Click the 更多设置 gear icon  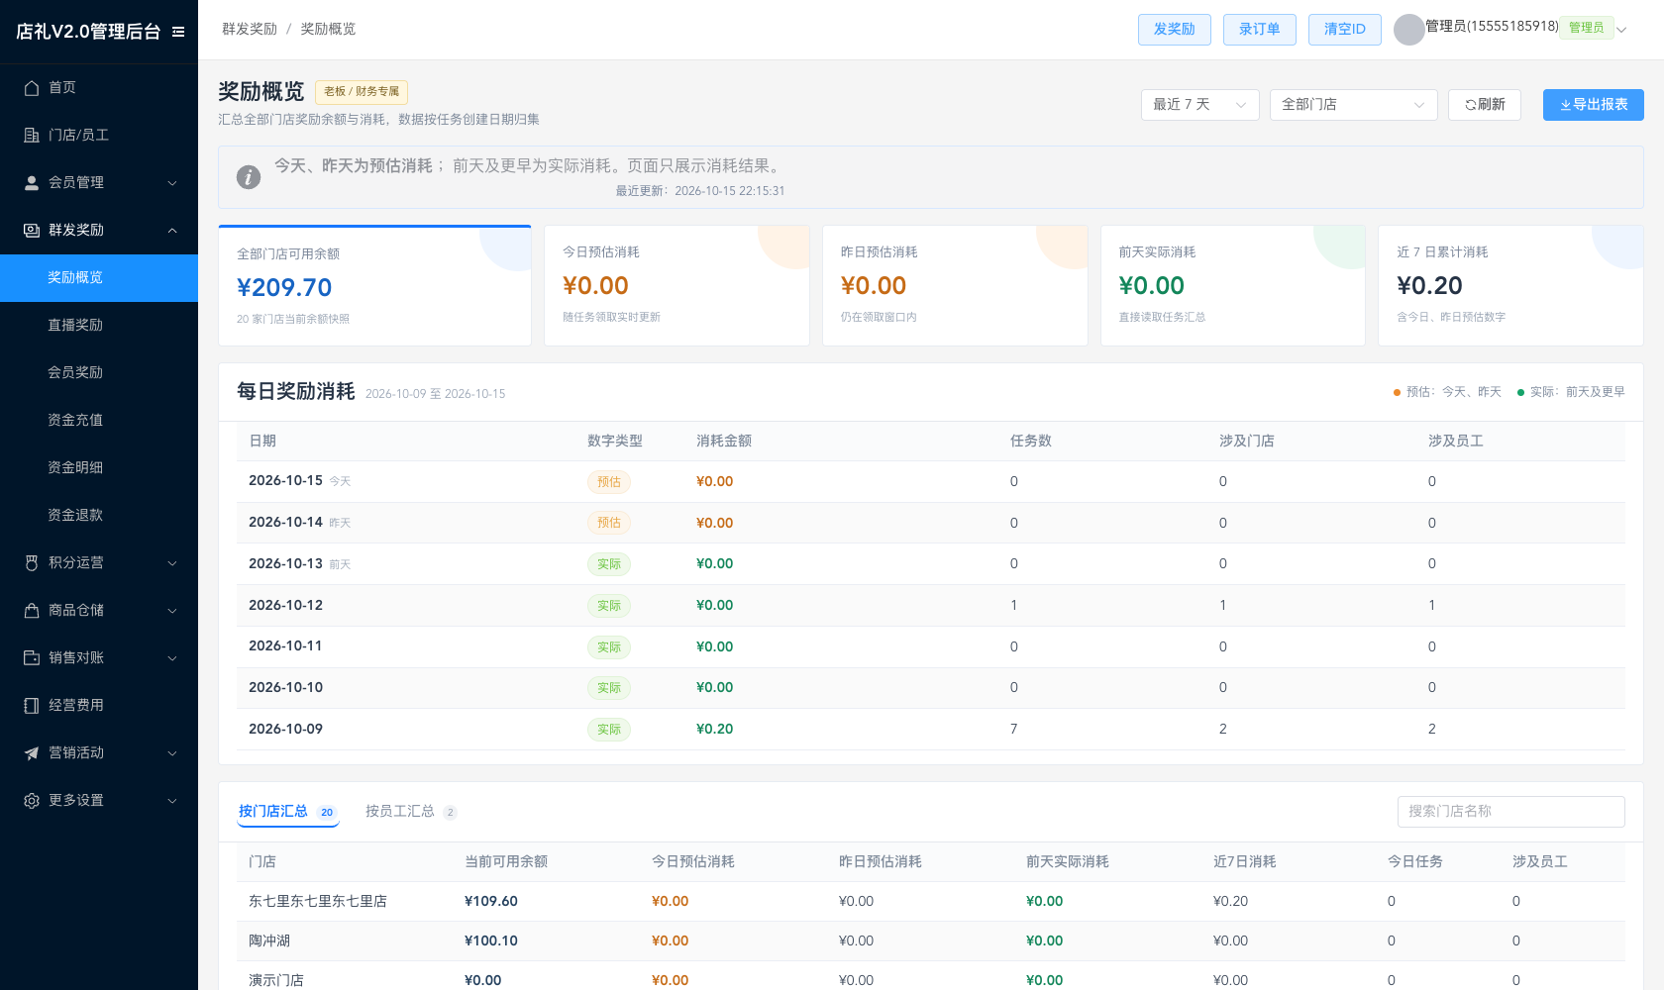point(32,800)
